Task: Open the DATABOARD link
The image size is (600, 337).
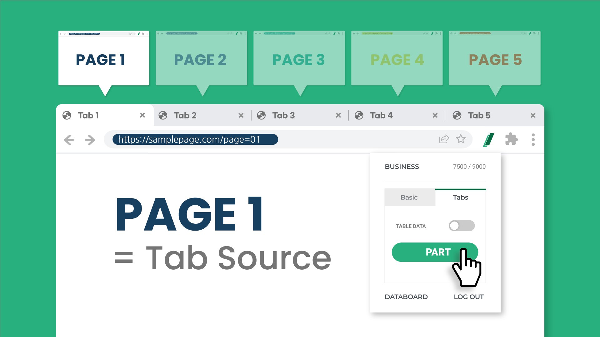Action: (x=406, y=297)
